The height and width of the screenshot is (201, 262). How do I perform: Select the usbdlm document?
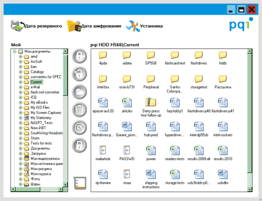click(223, 177)
